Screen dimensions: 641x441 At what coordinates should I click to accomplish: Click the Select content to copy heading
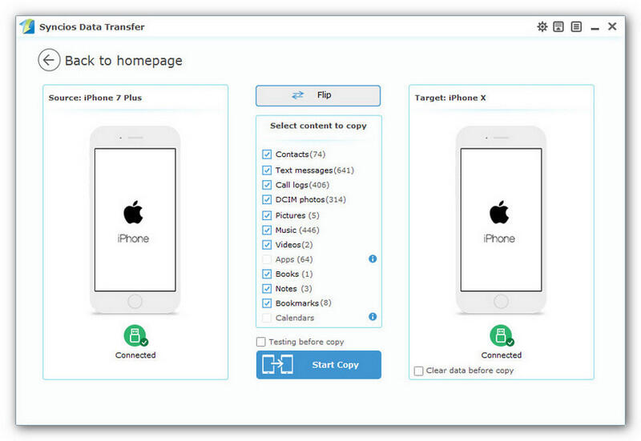(318, 126)
